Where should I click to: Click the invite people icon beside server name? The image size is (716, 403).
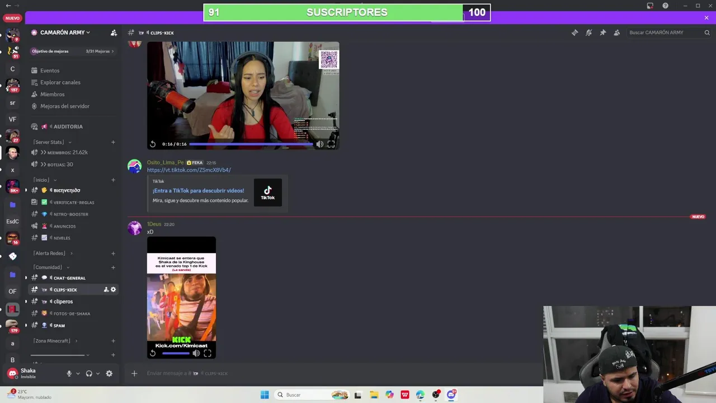click(114, 32)
